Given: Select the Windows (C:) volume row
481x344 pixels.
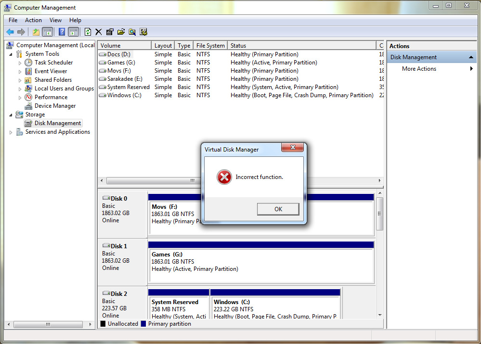Looking at the screenshot, I should tap(241, 95).
